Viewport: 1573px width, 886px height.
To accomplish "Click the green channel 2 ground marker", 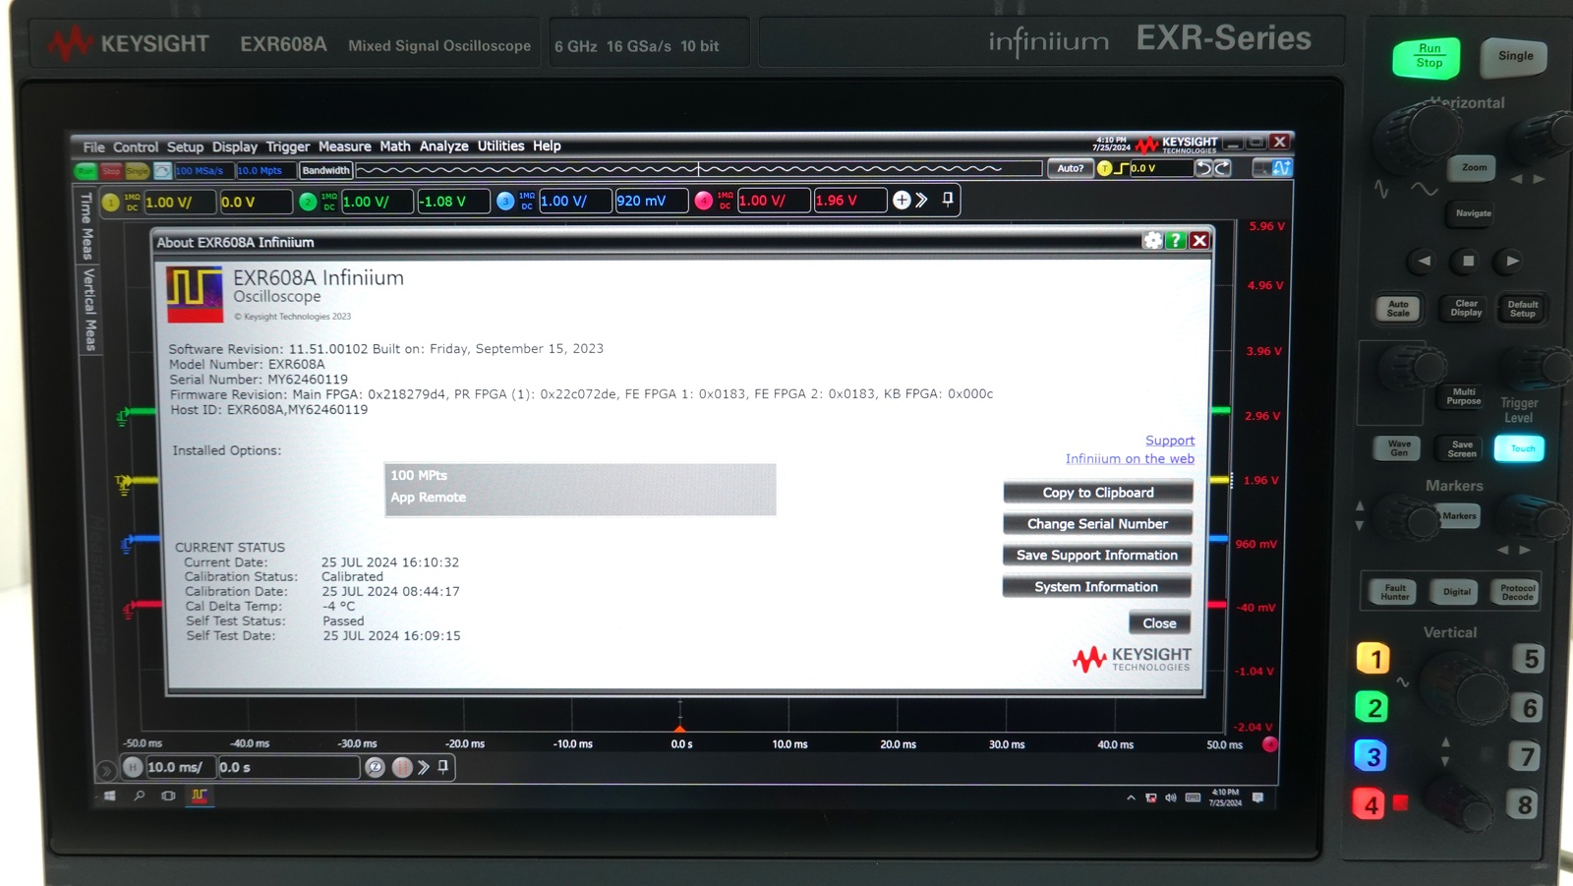I will click(x=123, y=417).
